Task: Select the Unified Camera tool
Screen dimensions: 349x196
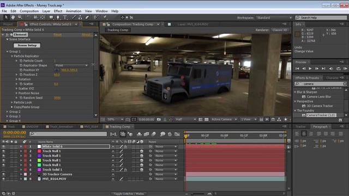Action: pyautogui.click(x=35, y=17)
